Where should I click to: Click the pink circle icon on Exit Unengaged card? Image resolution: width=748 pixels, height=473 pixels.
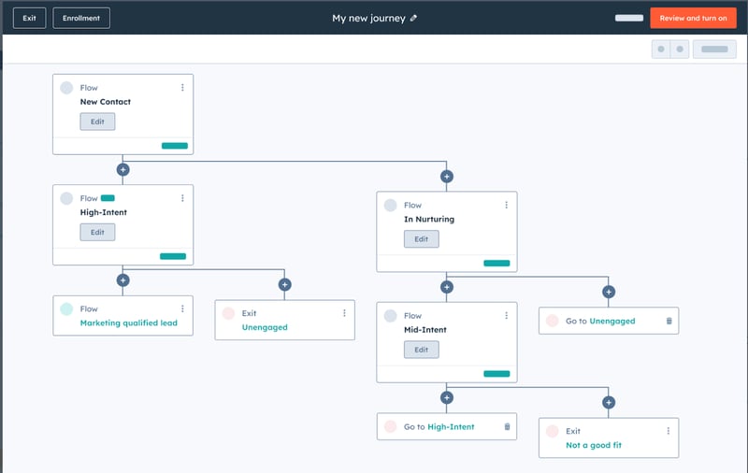pyautogui.click(x=228, y=313)
